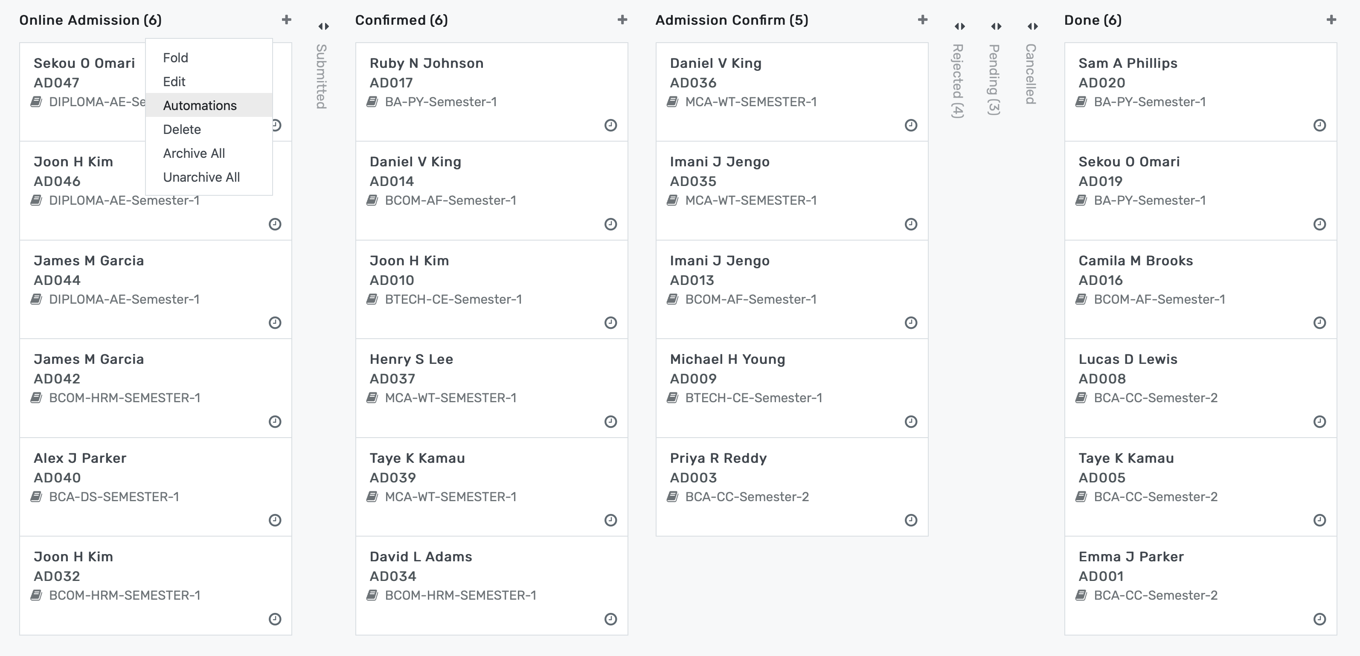The image size is (1360, 656).
Task: Click the clock icon on Joon H Kim AD046 card
Action: pyautogui.click(x=275, y=224)
